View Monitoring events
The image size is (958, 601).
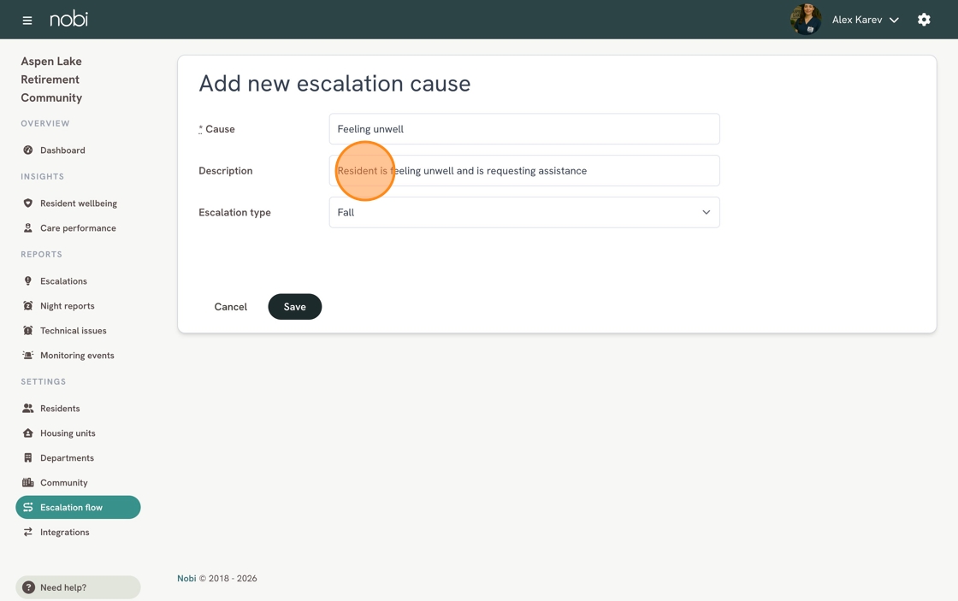click(x=77, y=356)
